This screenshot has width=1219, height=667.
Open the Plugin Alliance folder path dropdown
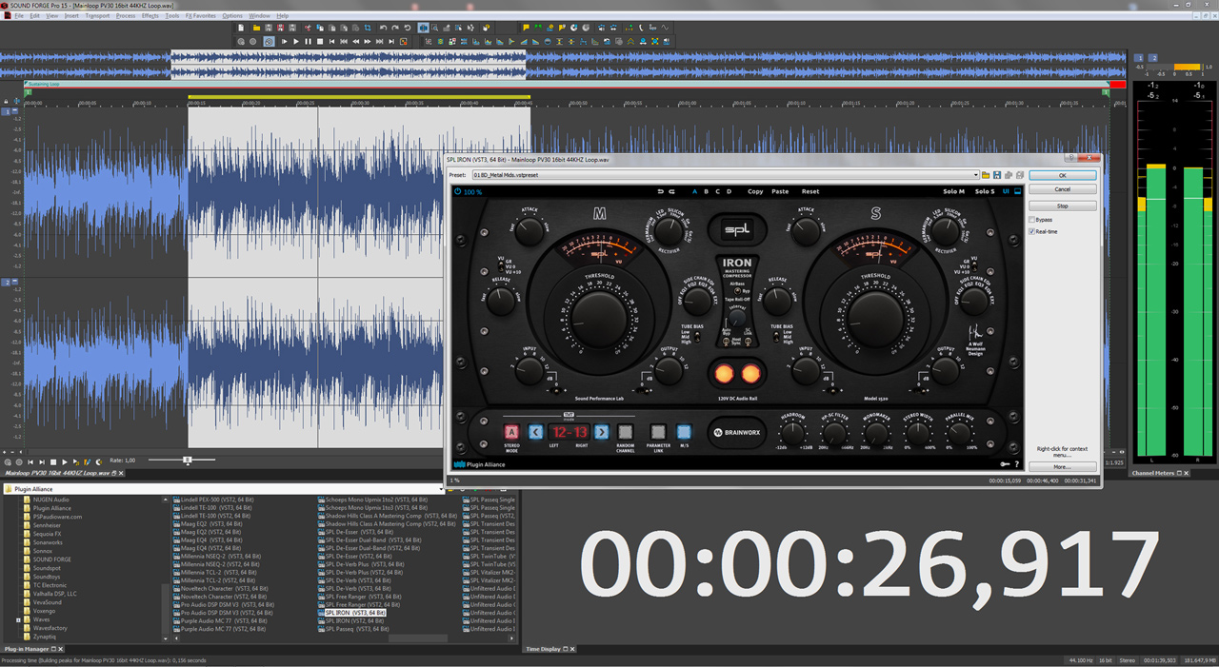(440, 489)
